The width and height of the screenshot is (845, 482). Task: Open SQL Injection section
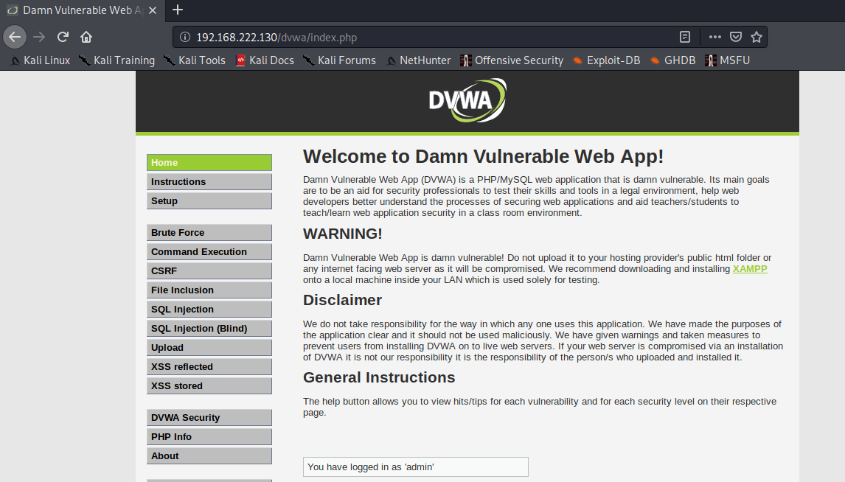[x=209, y=309]
